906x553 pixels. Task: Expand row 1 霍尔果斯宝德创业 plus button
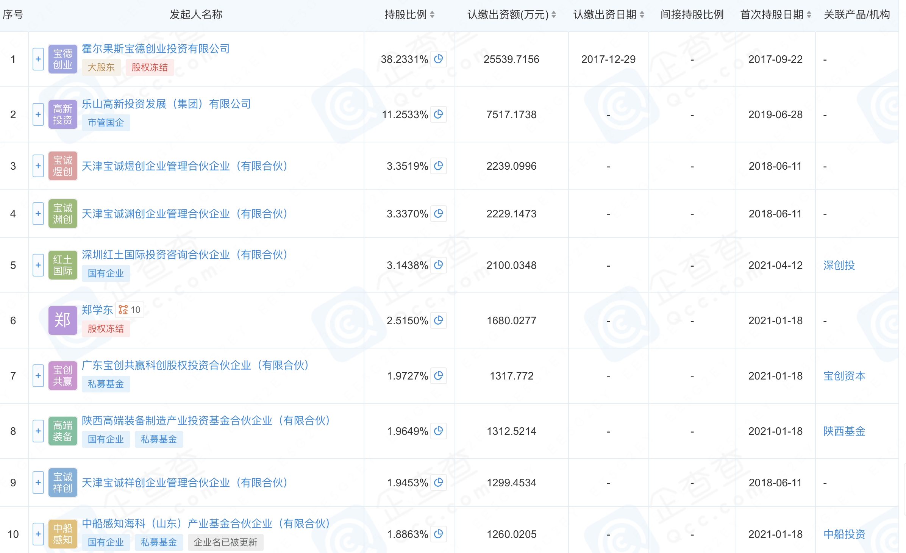(x=38, y=59)
